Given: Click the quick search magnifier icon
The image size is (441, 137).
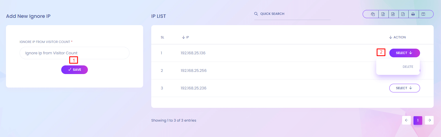Looking at the screenshot, I should click(256, 14).
